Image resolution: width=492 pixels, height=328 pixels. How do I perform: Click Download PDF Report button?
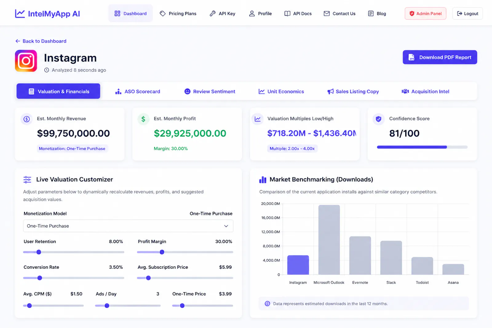pyautogui.click(x=440, y=57)
